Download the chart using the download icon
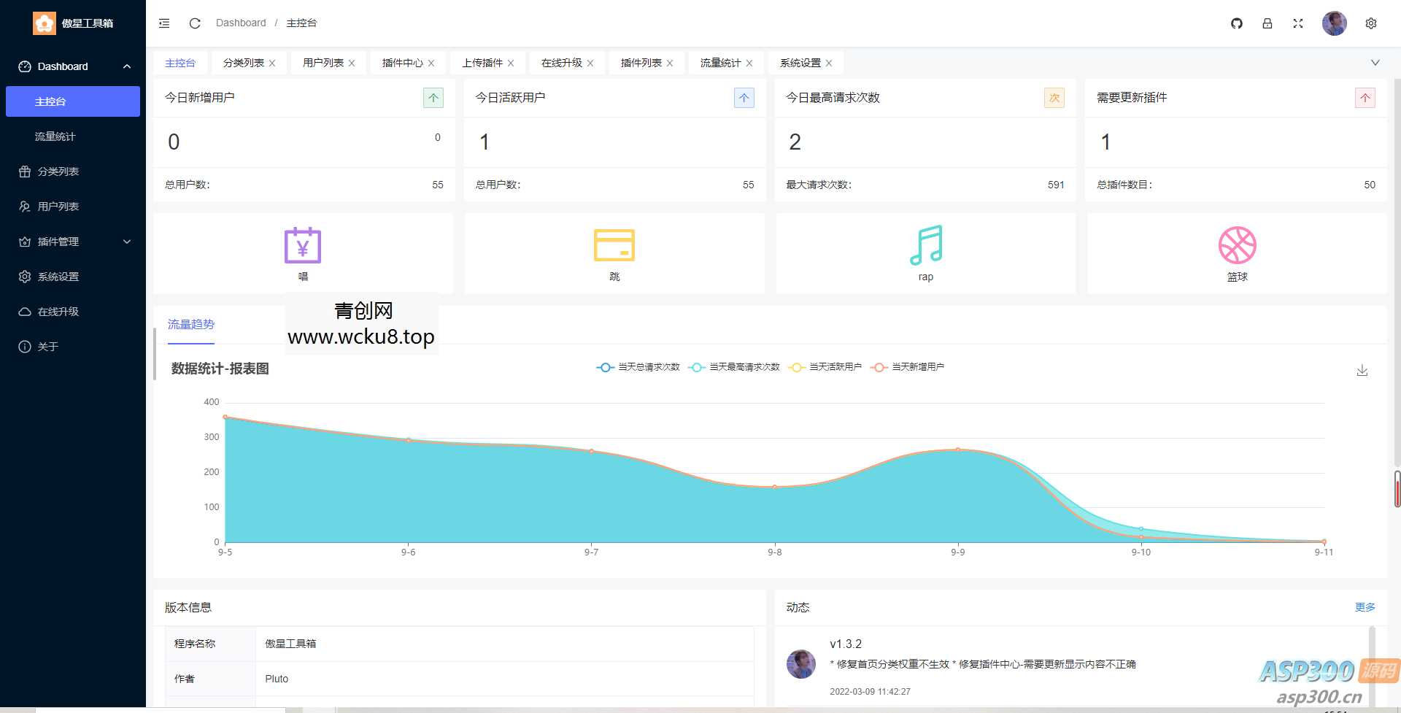The image size is (1401, 713). pyautogui.click(x=1362, y=370)
